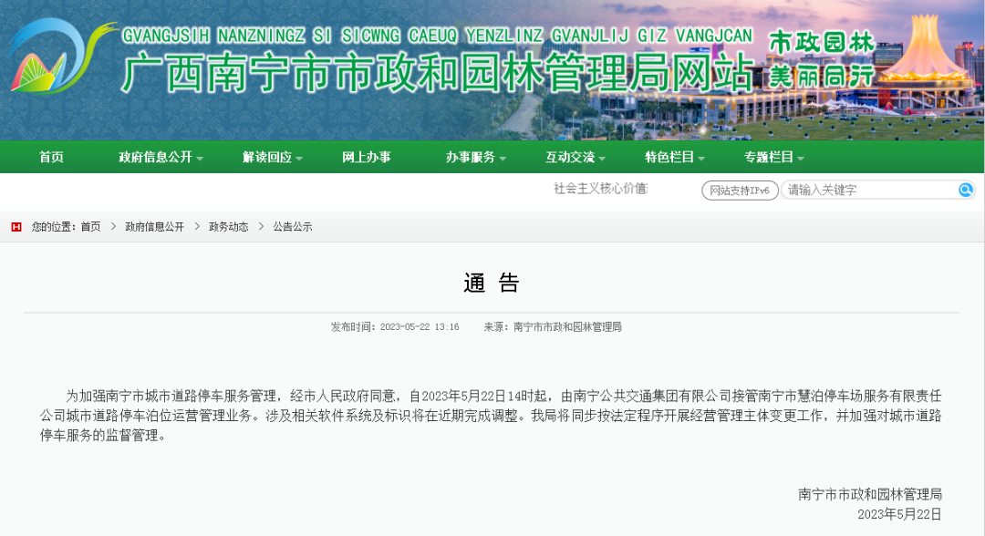This screenshot has width=985, height=536.
Task: Click the 广西南宁市市政和园林管理局网站 banner title
Action: pos(437,72)
